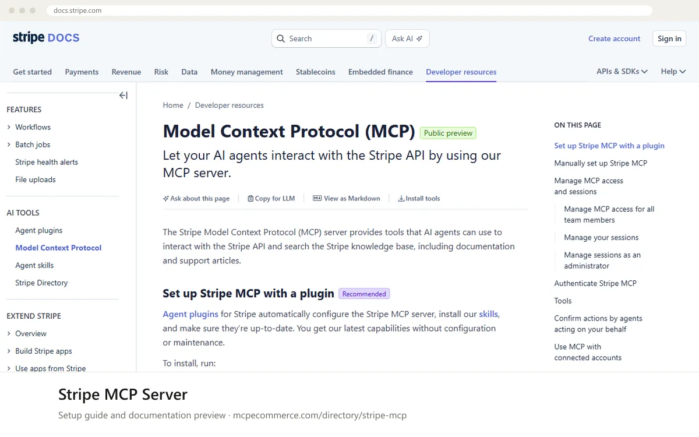The image size is (699, 437).
Task: Click the Sign in button
Action: tap(669, 38)
